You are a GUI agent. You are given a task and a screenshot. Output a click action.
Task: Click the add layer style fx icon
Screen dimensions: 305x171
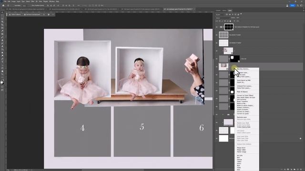(285, 170)
